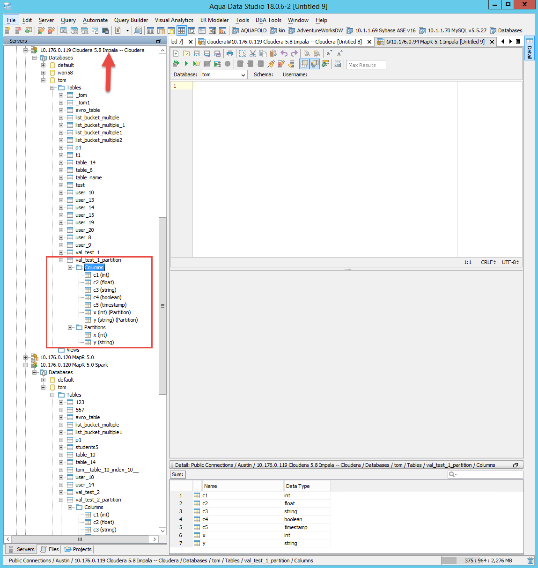
Task: Click the Find binoculars icon
Action: coord(307,54)
